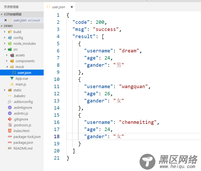Click the static folder icon
Screen dimensions: 201x171
pos(10,90)
